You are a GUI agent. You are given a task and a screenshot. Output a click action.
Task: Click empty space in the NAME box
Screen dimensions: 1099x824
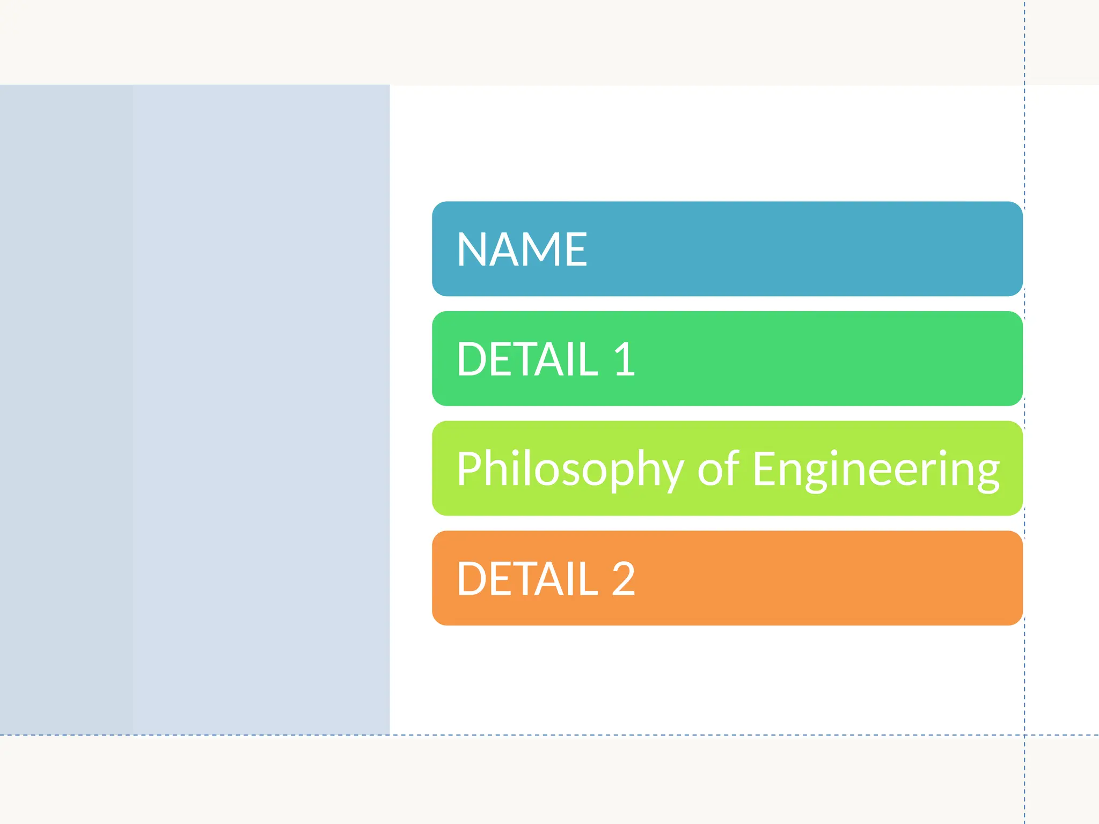point(805,249)
